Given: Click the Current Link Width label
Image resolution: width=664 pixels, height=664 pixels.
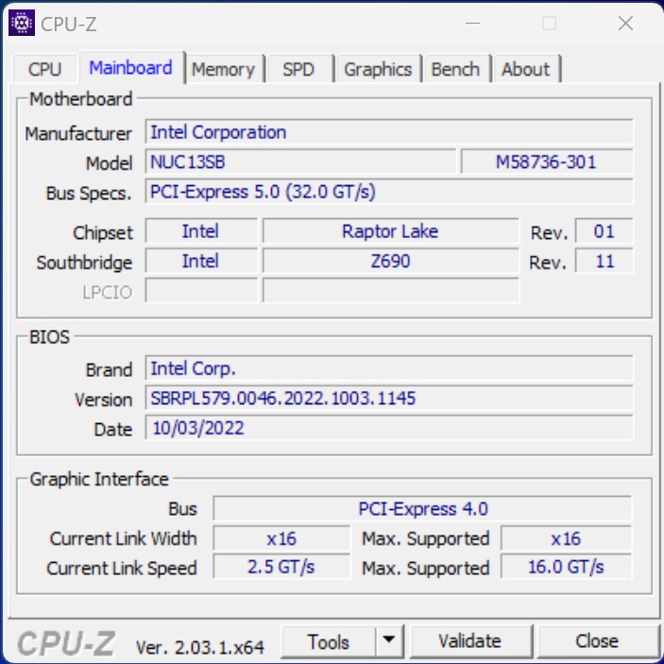Looking at the screenshot, I should coord(123,538).
